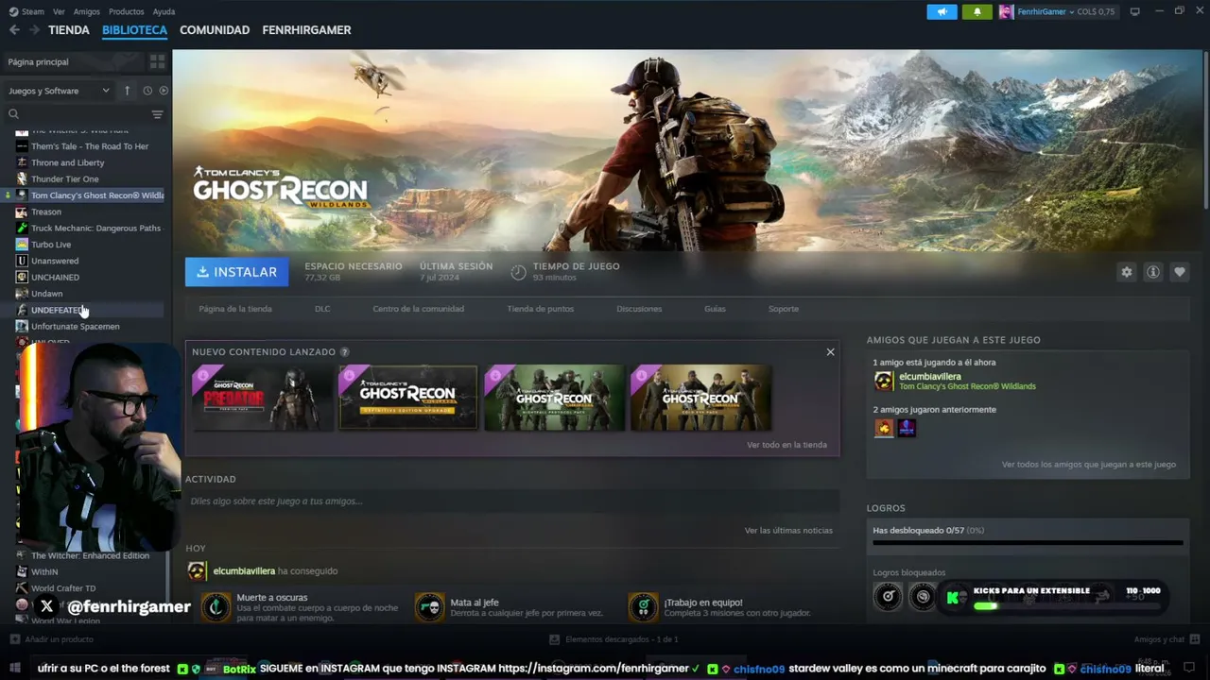Open the Ver menu
The height and width of the screenshot is (680, 1210).
[59, 11]
